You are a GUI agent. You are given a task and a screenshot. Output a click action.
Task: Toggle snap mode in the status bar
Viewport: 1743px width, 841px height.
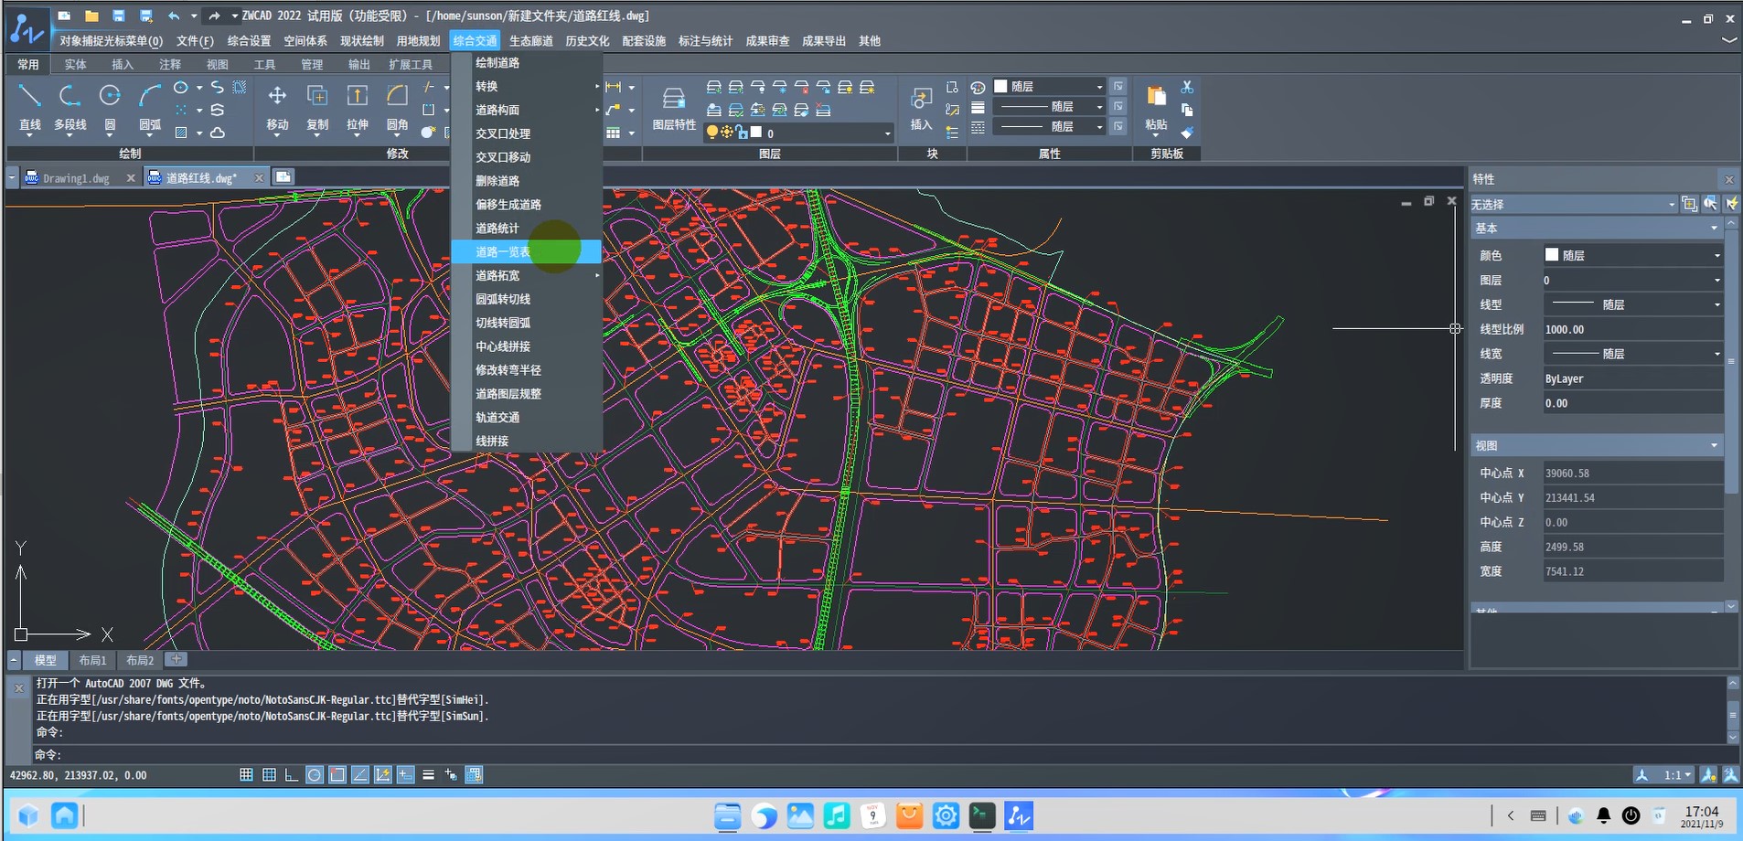click(246, 775)
